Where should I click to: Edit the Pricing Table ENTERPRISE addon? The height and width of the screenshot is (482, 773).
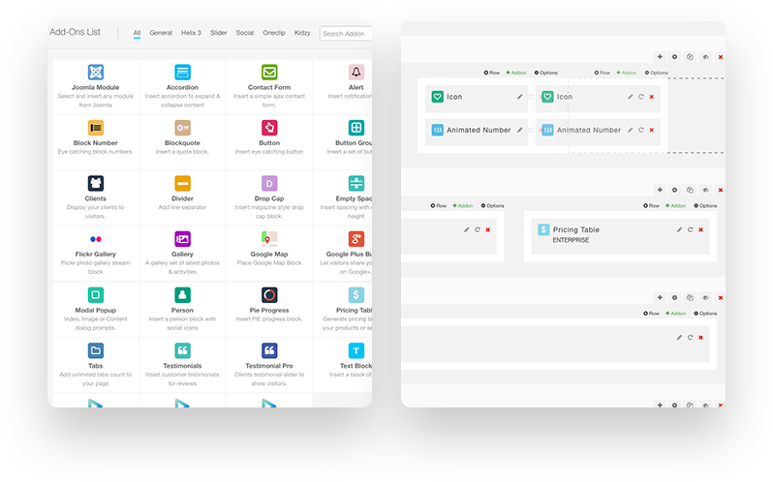(x=679, y=230)
